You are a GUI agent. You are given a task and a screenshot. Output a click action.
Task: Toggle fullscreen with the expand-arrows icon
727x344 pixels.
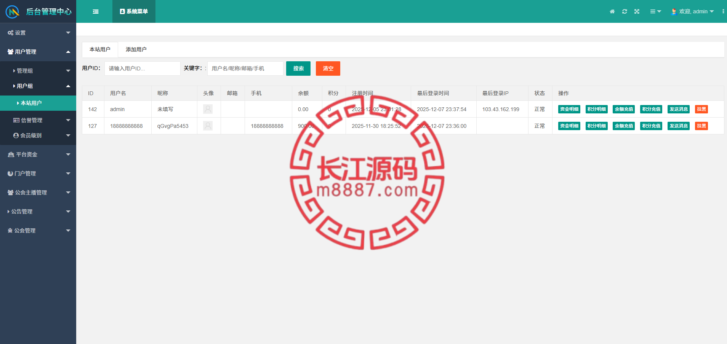[x=637, y=11]
